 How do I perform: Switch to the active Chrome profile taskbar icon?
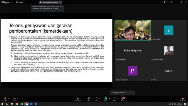click(x=26, y=104)
